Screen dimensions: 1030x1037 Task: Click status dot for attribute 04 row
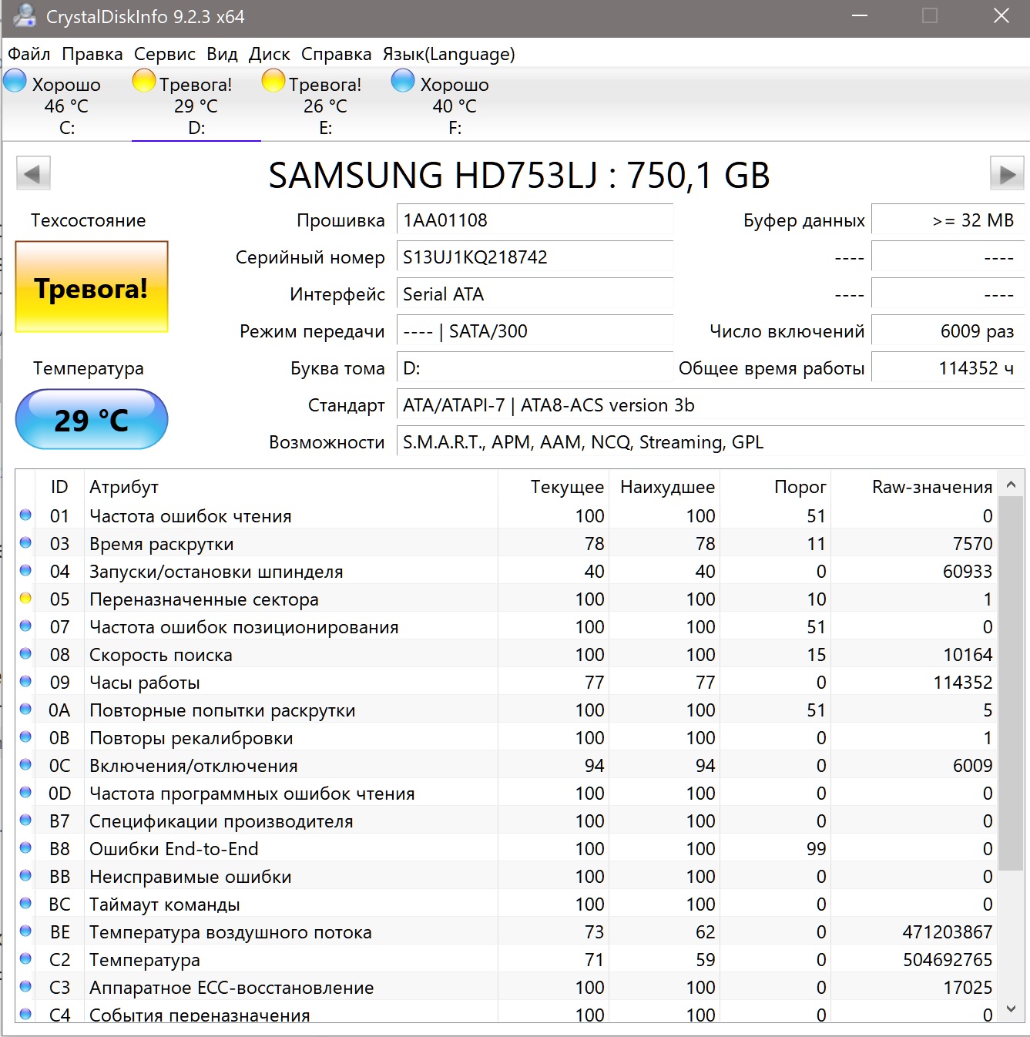click(x=25, y=571)
